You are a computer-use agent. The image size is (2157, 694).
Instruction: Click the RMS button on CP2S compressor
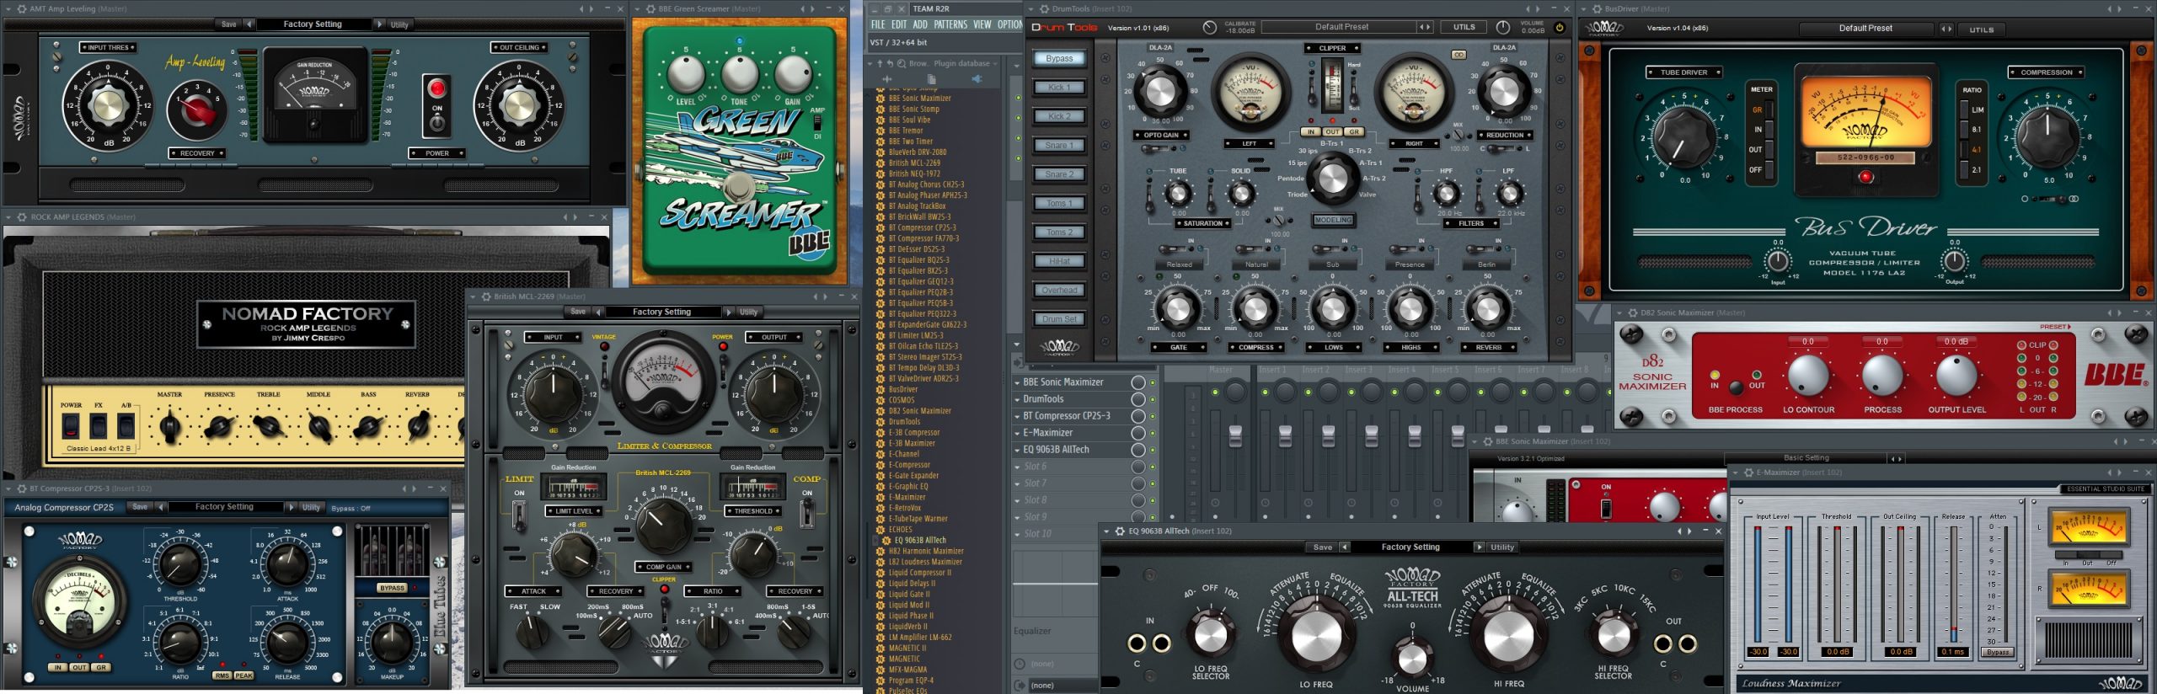point(222,676)
